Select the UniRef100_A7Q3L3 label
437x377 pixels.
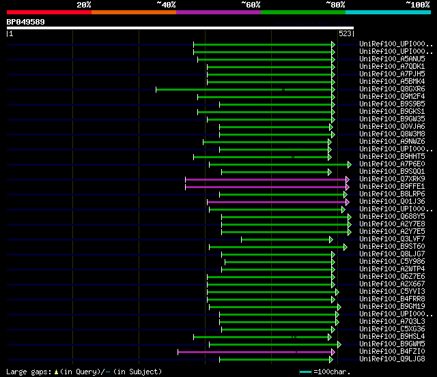point(392,322)
